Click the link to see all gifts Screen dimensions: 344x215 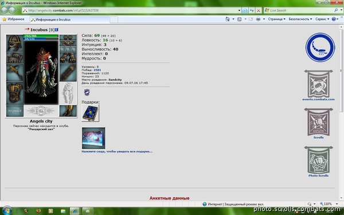tap(117, 151)
